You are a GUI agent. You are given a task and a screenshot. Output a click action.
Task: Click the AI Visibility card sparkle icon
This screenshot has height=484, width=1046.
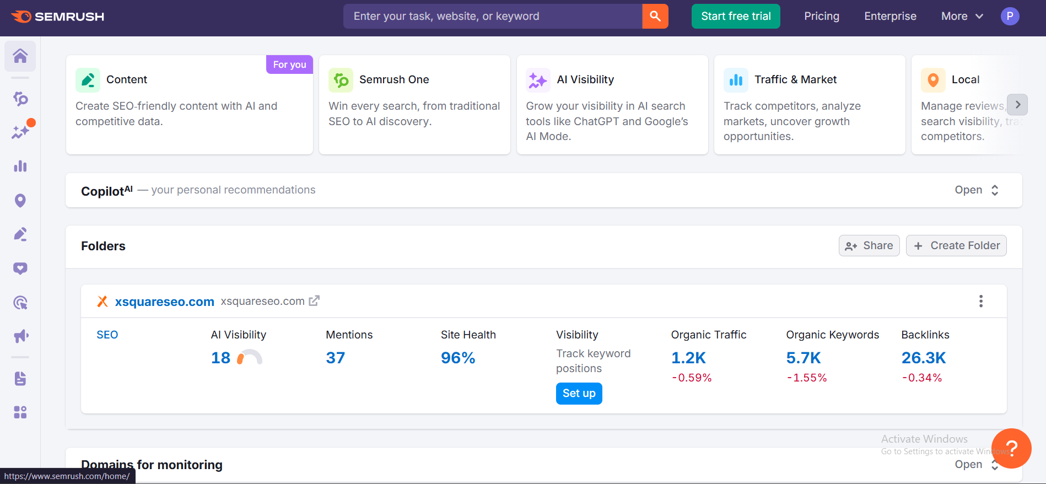(x=538, y=80)
